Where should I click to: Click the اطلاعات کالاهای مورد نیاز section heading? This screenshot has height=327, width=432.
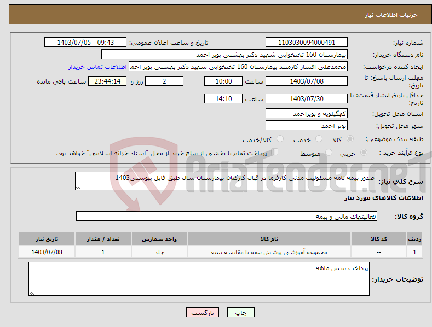(383, 198)
